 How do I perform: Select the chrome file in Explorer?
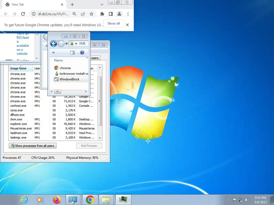point(65,68)
